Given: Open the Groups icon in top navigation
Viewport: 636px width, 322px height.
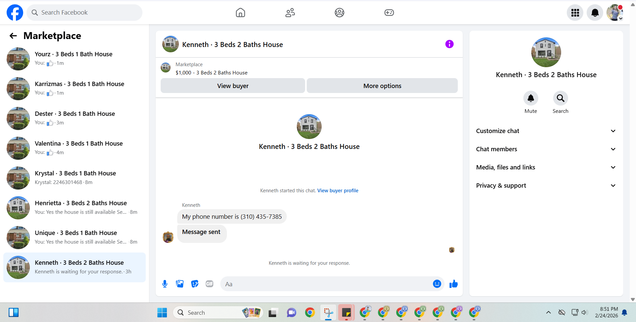Looking at the screenshot, I should (340, 13).
